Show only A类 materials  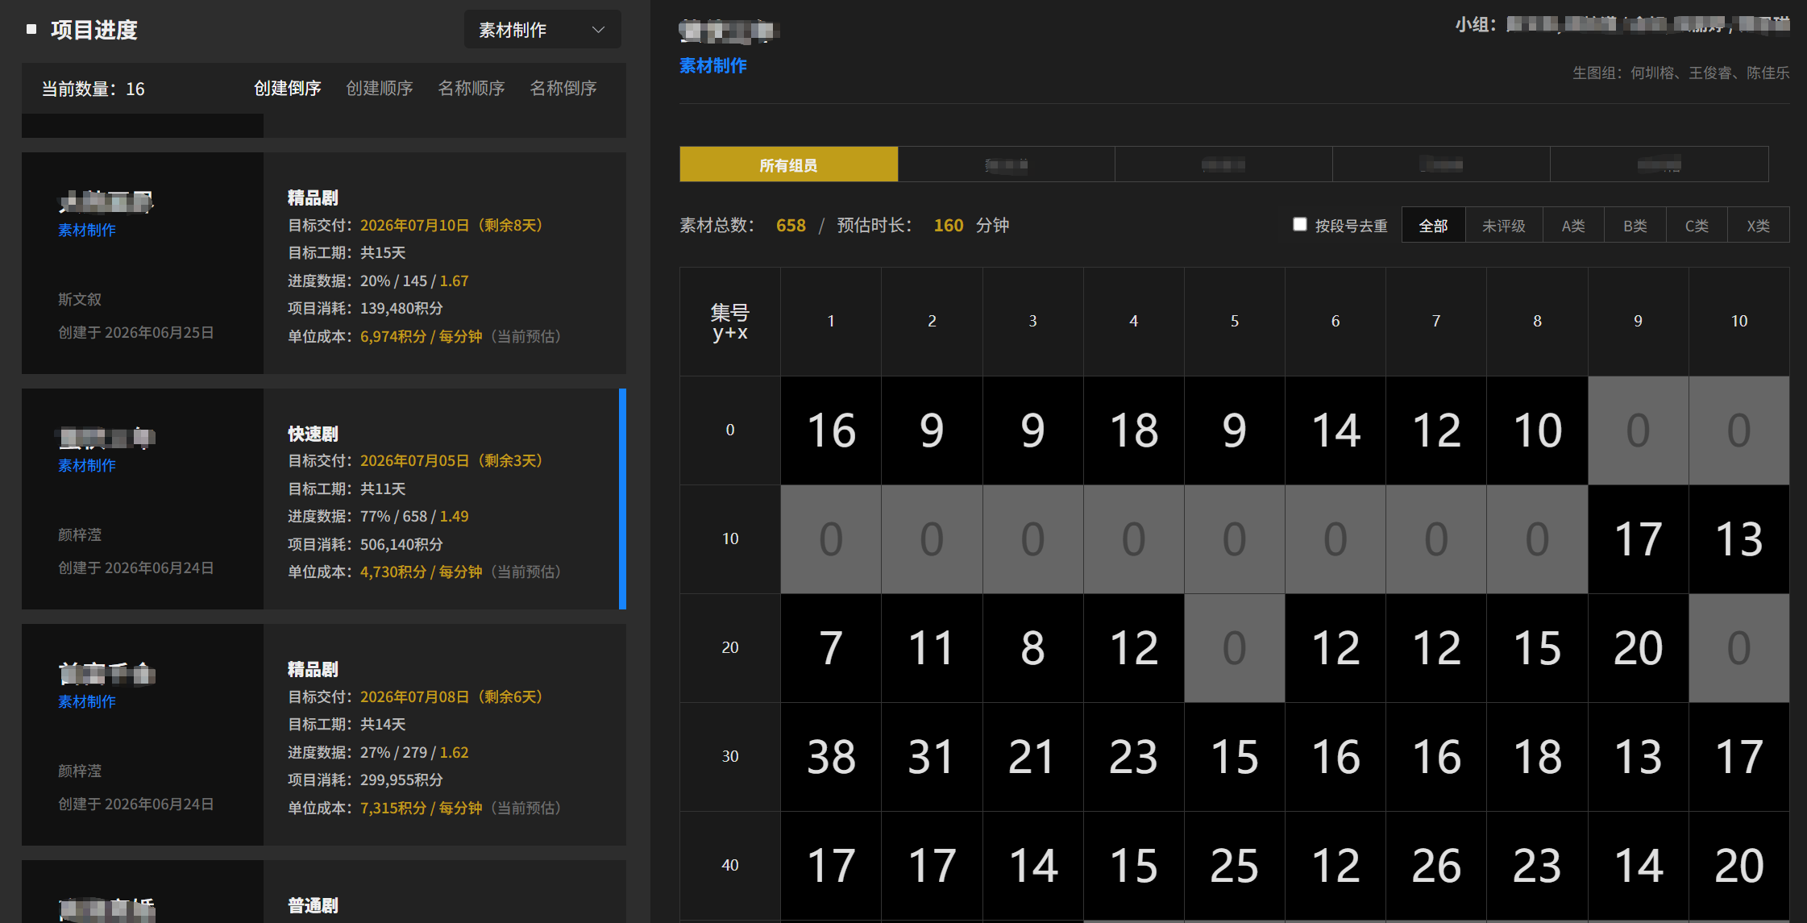point(1573,226)
